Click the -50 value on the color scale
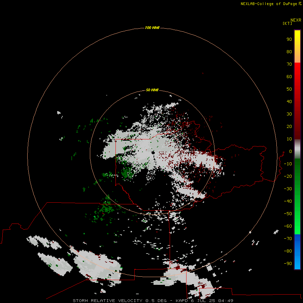The width and height of the screenshot is (303, 303). point(288,214)
